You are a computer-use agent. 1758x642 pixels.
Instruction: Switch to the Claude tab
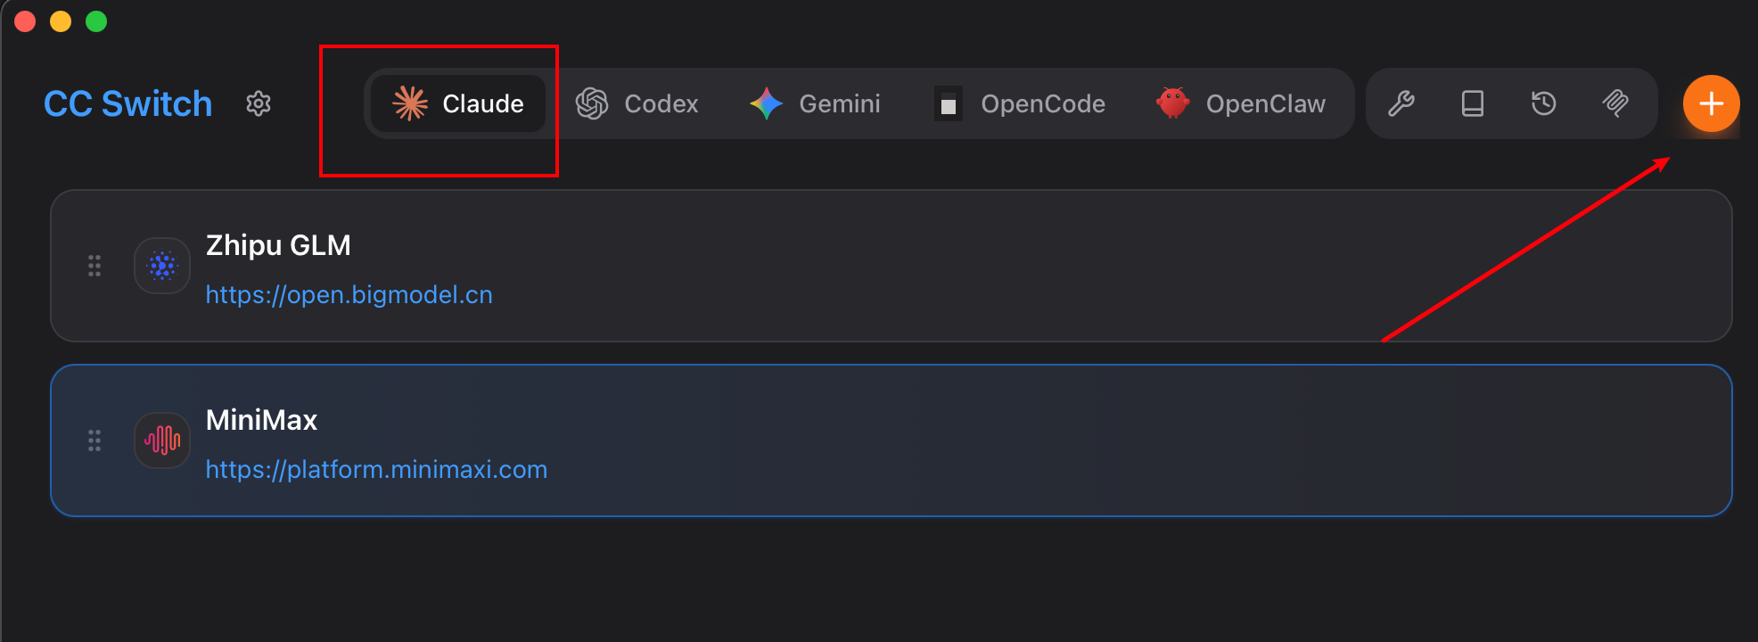[x=458, y=103]
